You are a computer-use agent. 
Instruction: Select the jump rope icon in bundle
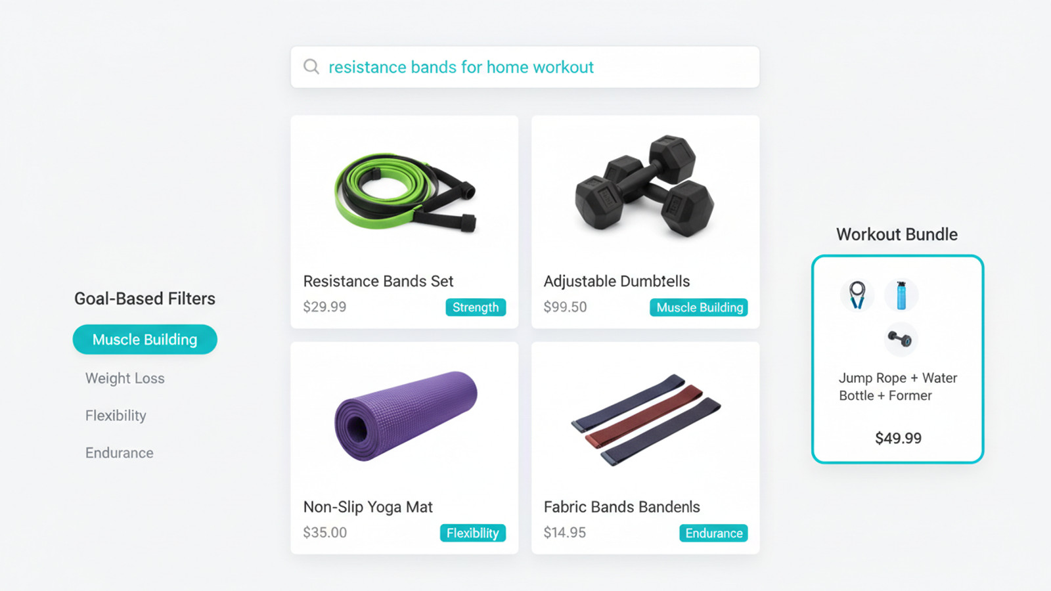pyautogui.click(x=857, y=295)
